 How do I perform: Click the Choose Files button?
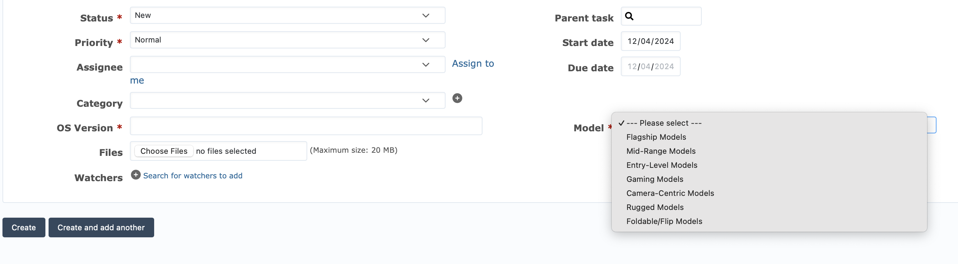pyautogui.click(x=164, y=151)
